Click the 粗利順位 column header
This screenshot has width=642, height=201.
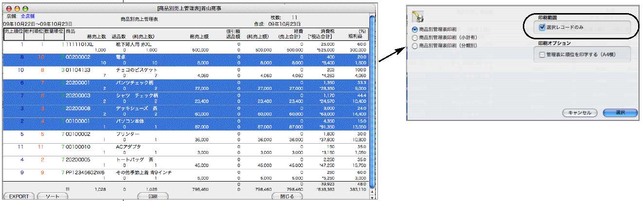[33, 31]
